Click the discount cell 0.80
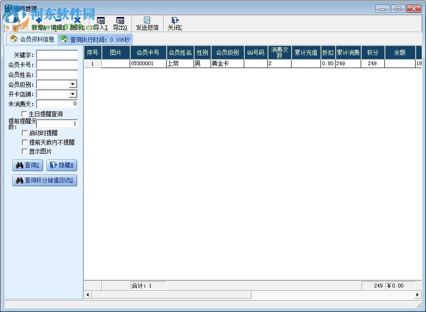Screen dimensions: 426x312 328,63
